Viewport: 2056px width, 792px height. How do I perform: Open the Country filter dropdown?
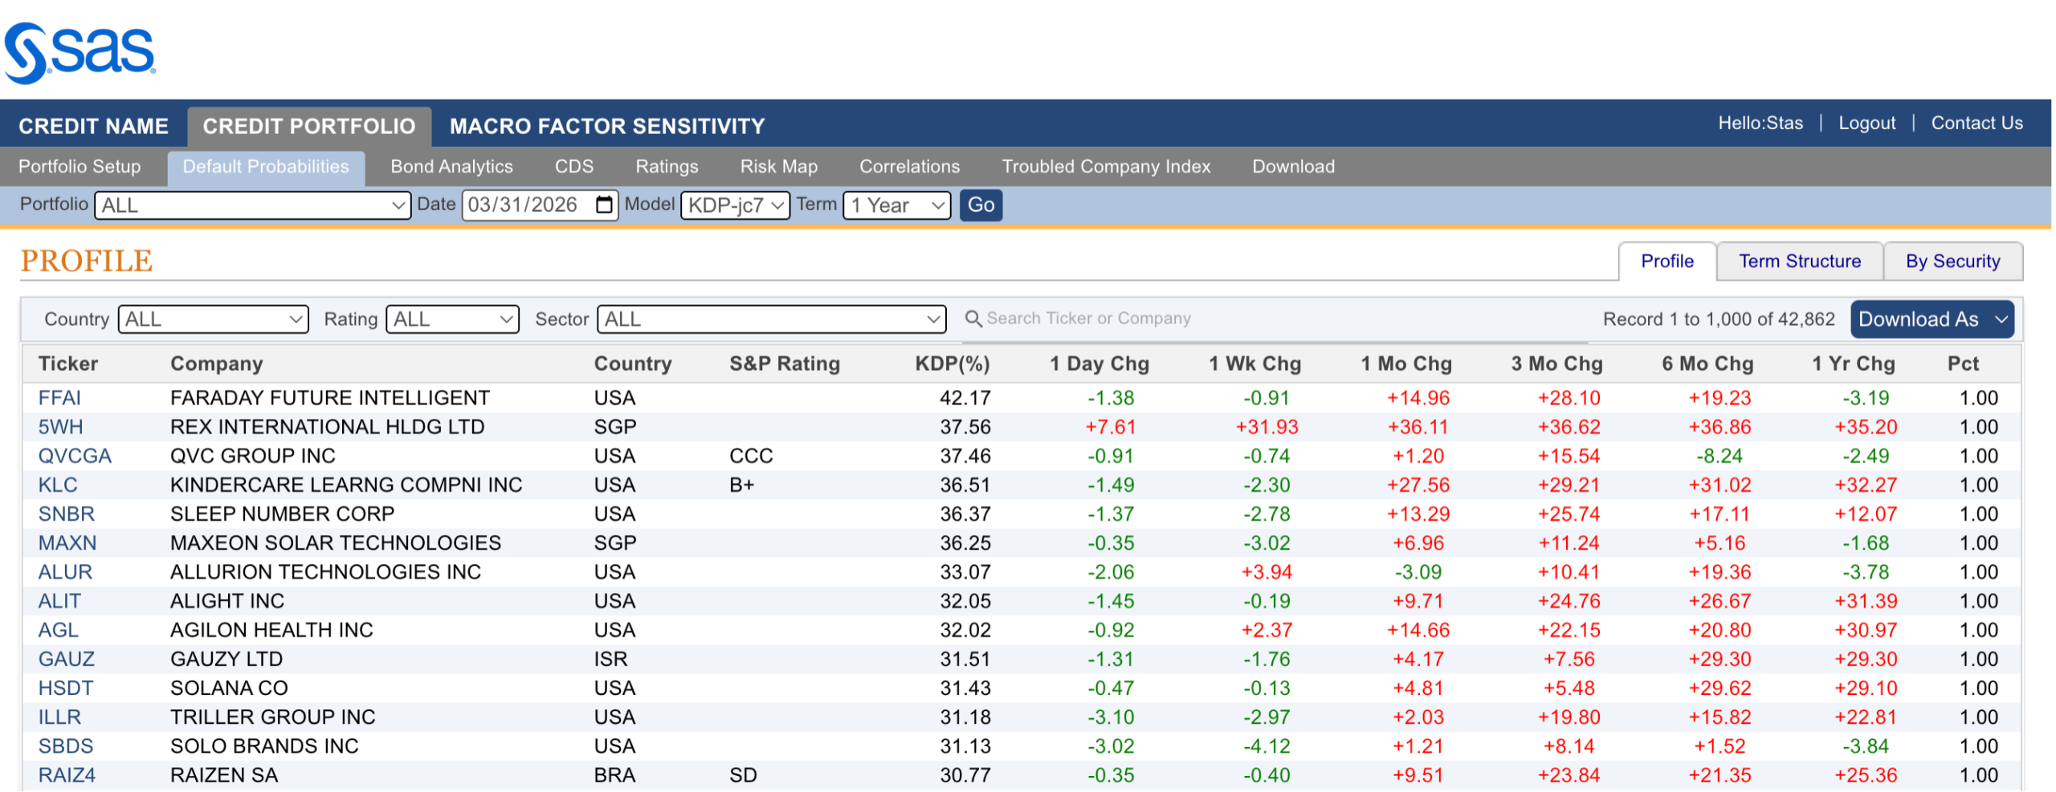[213, 319]
